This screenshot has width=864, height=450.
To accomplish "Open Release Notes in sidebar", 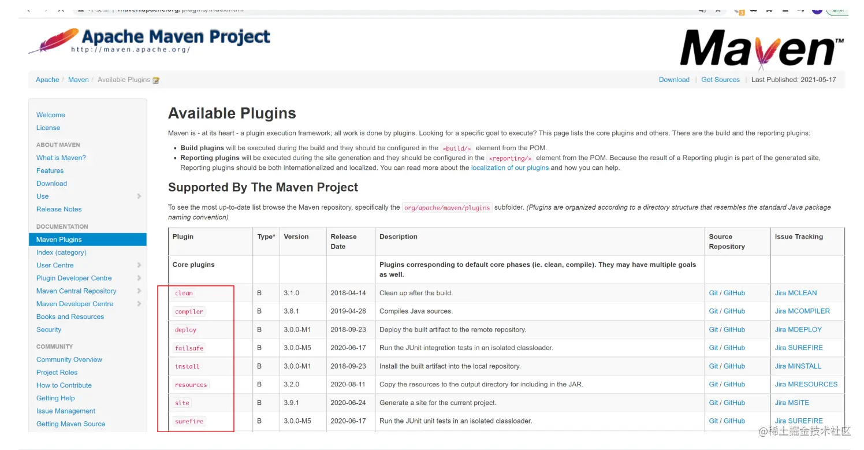I will [x=59, y=209].
